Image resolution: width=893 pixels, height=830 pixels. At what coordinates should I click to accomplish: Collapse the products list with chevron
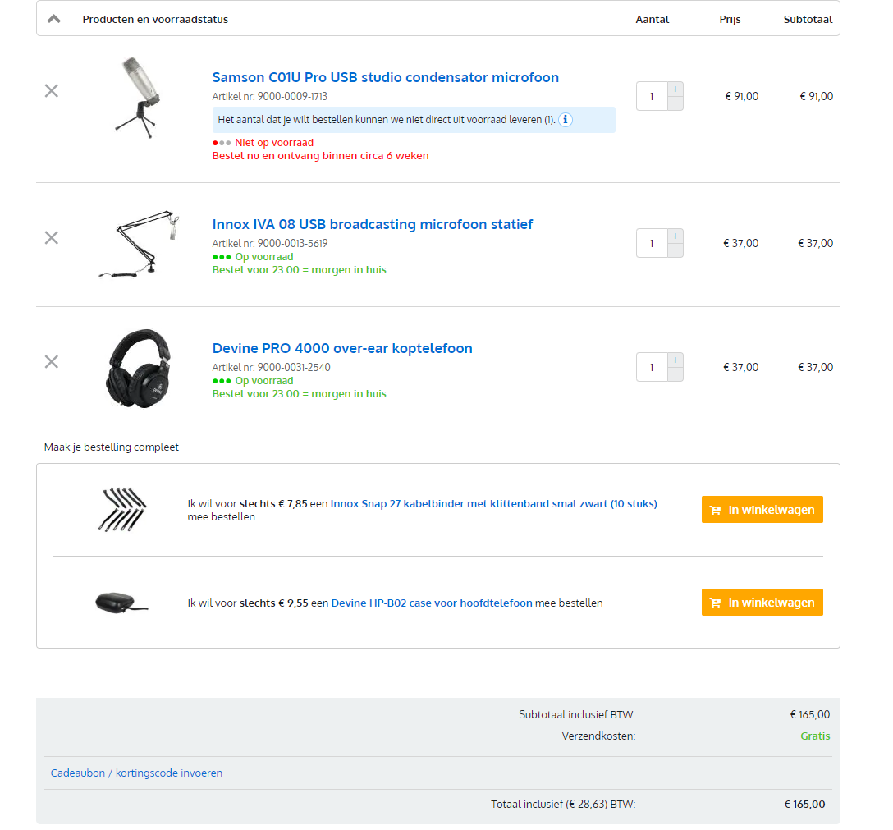point(54,19)
